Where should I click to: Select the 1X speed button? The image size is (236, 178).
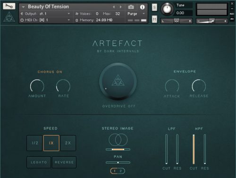point(51,143)
